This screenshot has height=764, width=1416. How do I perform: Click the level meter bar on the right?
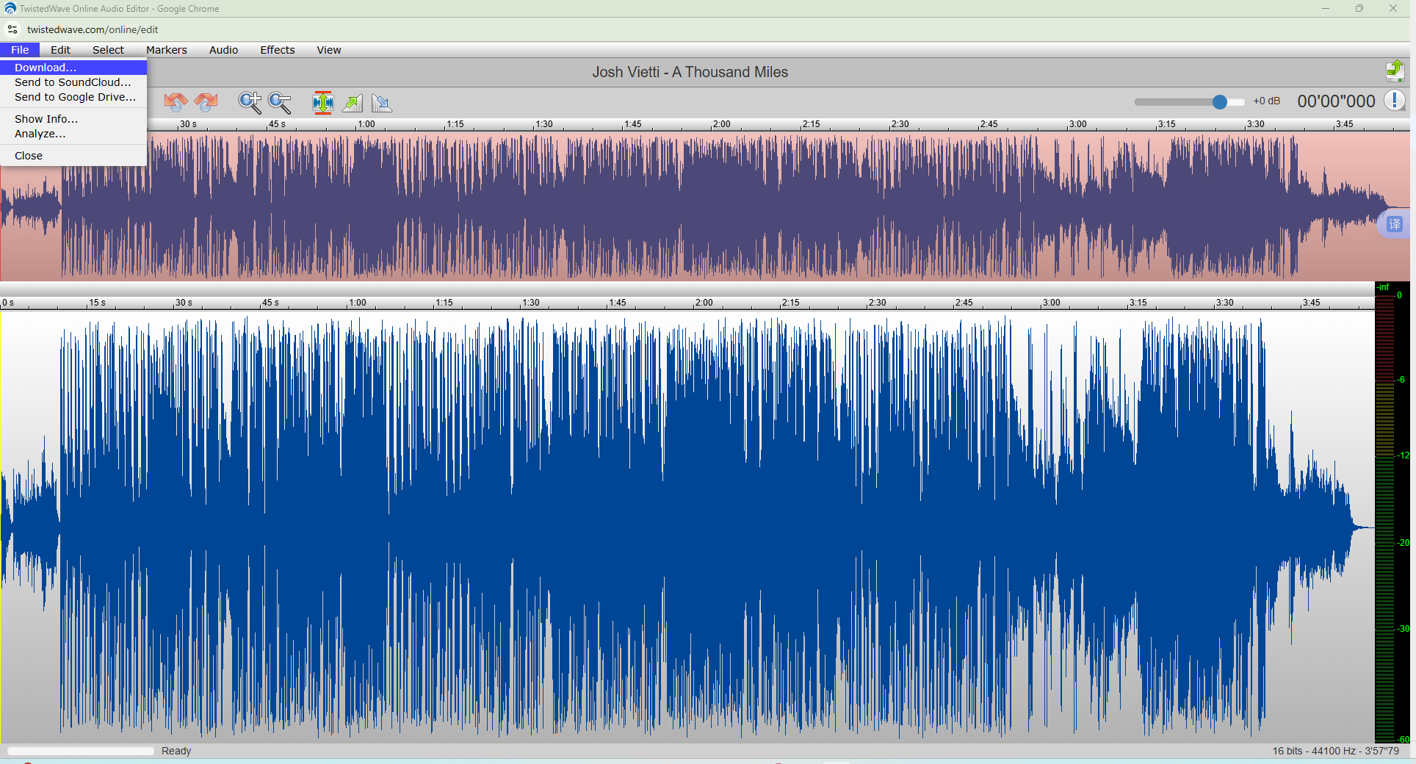coord(1384,518)
